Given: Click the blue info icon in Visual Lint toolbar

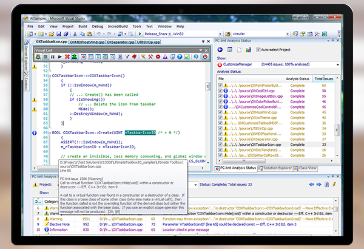Looking at the screenshot, I should click(196, 56).
